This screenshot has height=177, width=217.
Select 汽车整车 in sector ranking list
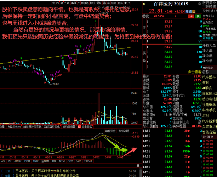209,77
